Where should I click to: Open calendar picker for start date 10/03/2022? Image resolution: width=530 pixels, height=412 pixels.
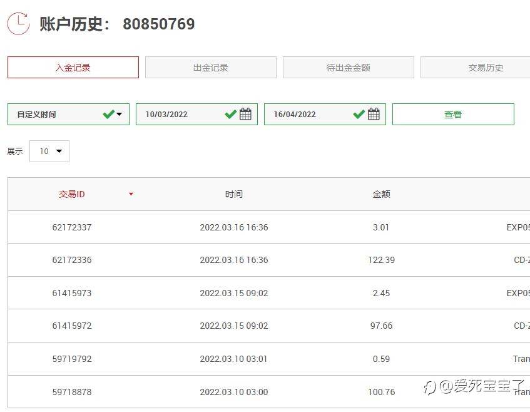[245, 114]
